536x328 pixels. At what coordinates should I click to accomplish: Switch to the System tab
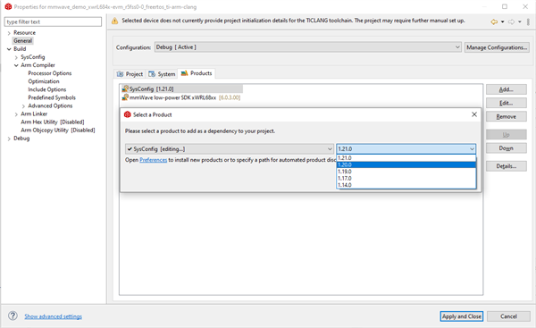point(162,74)
